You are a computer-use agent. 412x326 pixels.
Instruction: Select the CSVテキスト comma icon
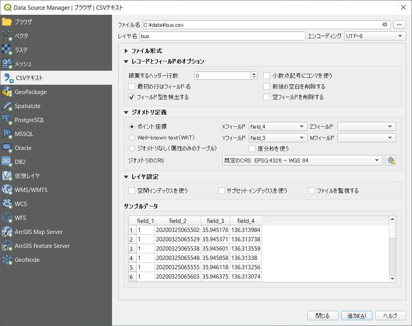9,78
